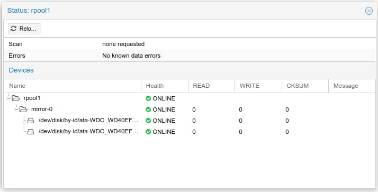Click the reload arrows icon
The height and width of the screenshot is (192, 378).
[x=14, y=29]
